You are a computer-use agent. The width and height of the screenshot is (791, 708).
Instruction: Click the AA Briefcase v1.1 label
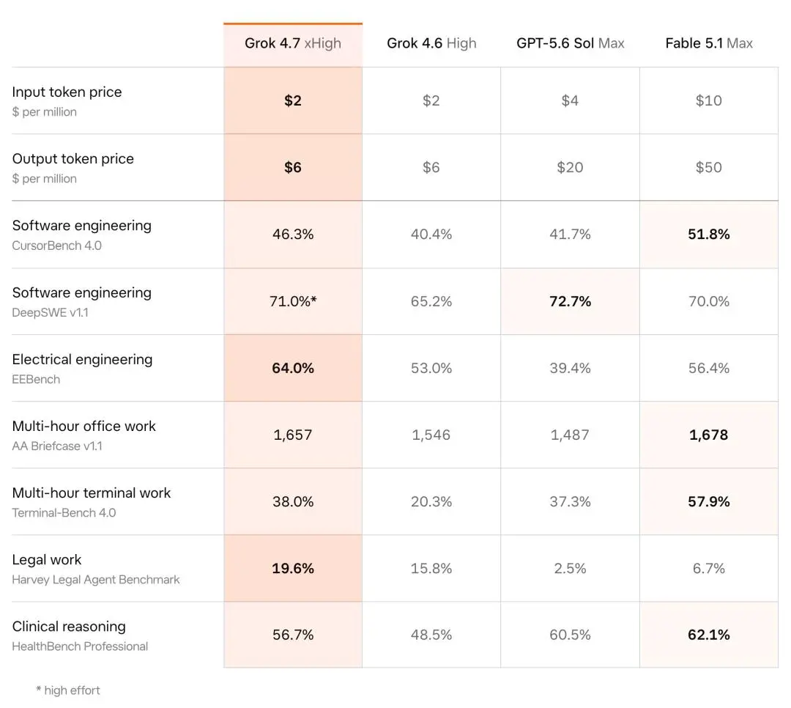57,446
